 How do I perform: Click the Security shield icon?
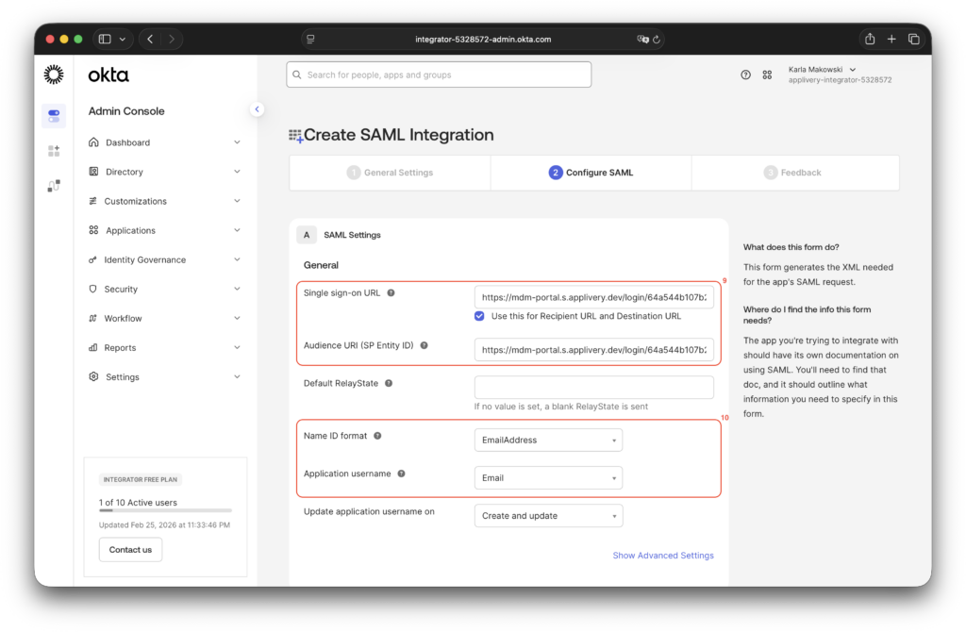[x=94, y=289]
